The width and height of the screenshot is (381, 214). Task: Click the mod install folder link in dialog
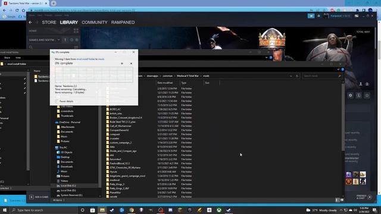click(86, 59)
